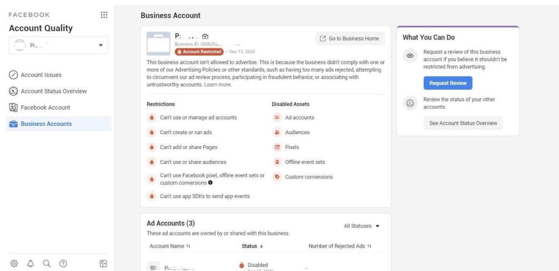Click the "Disabled" status in the ad account row
This screenshot has width=559, height=271.
tap(258, 265)
